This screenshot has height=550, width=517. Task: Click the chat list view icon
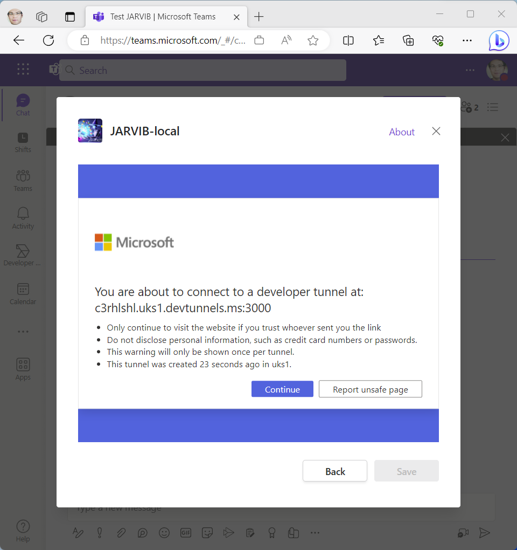pyautogui.click(x=492, y=107)
